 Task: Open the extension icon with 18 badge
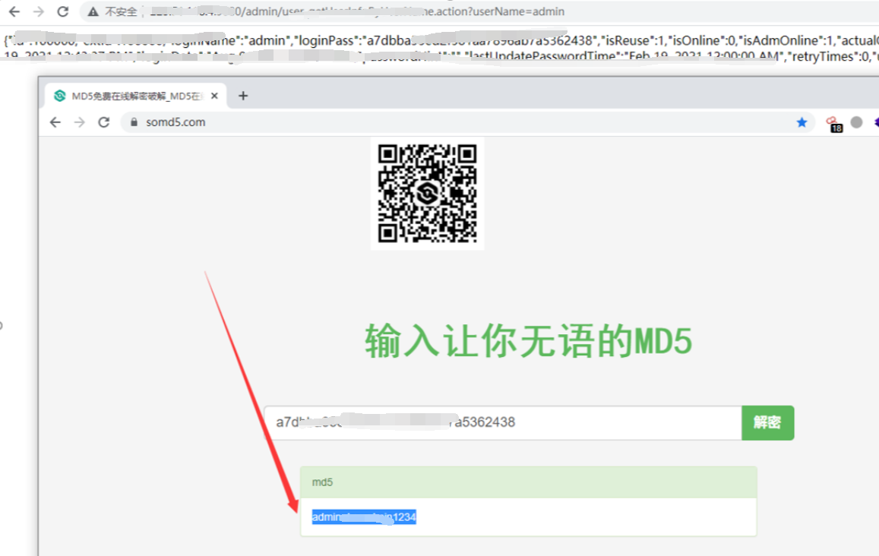click(833, 123)
